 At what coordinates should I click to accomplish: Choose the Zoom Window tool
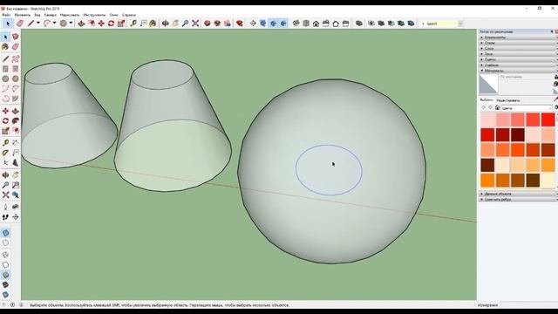coord(16,185)
